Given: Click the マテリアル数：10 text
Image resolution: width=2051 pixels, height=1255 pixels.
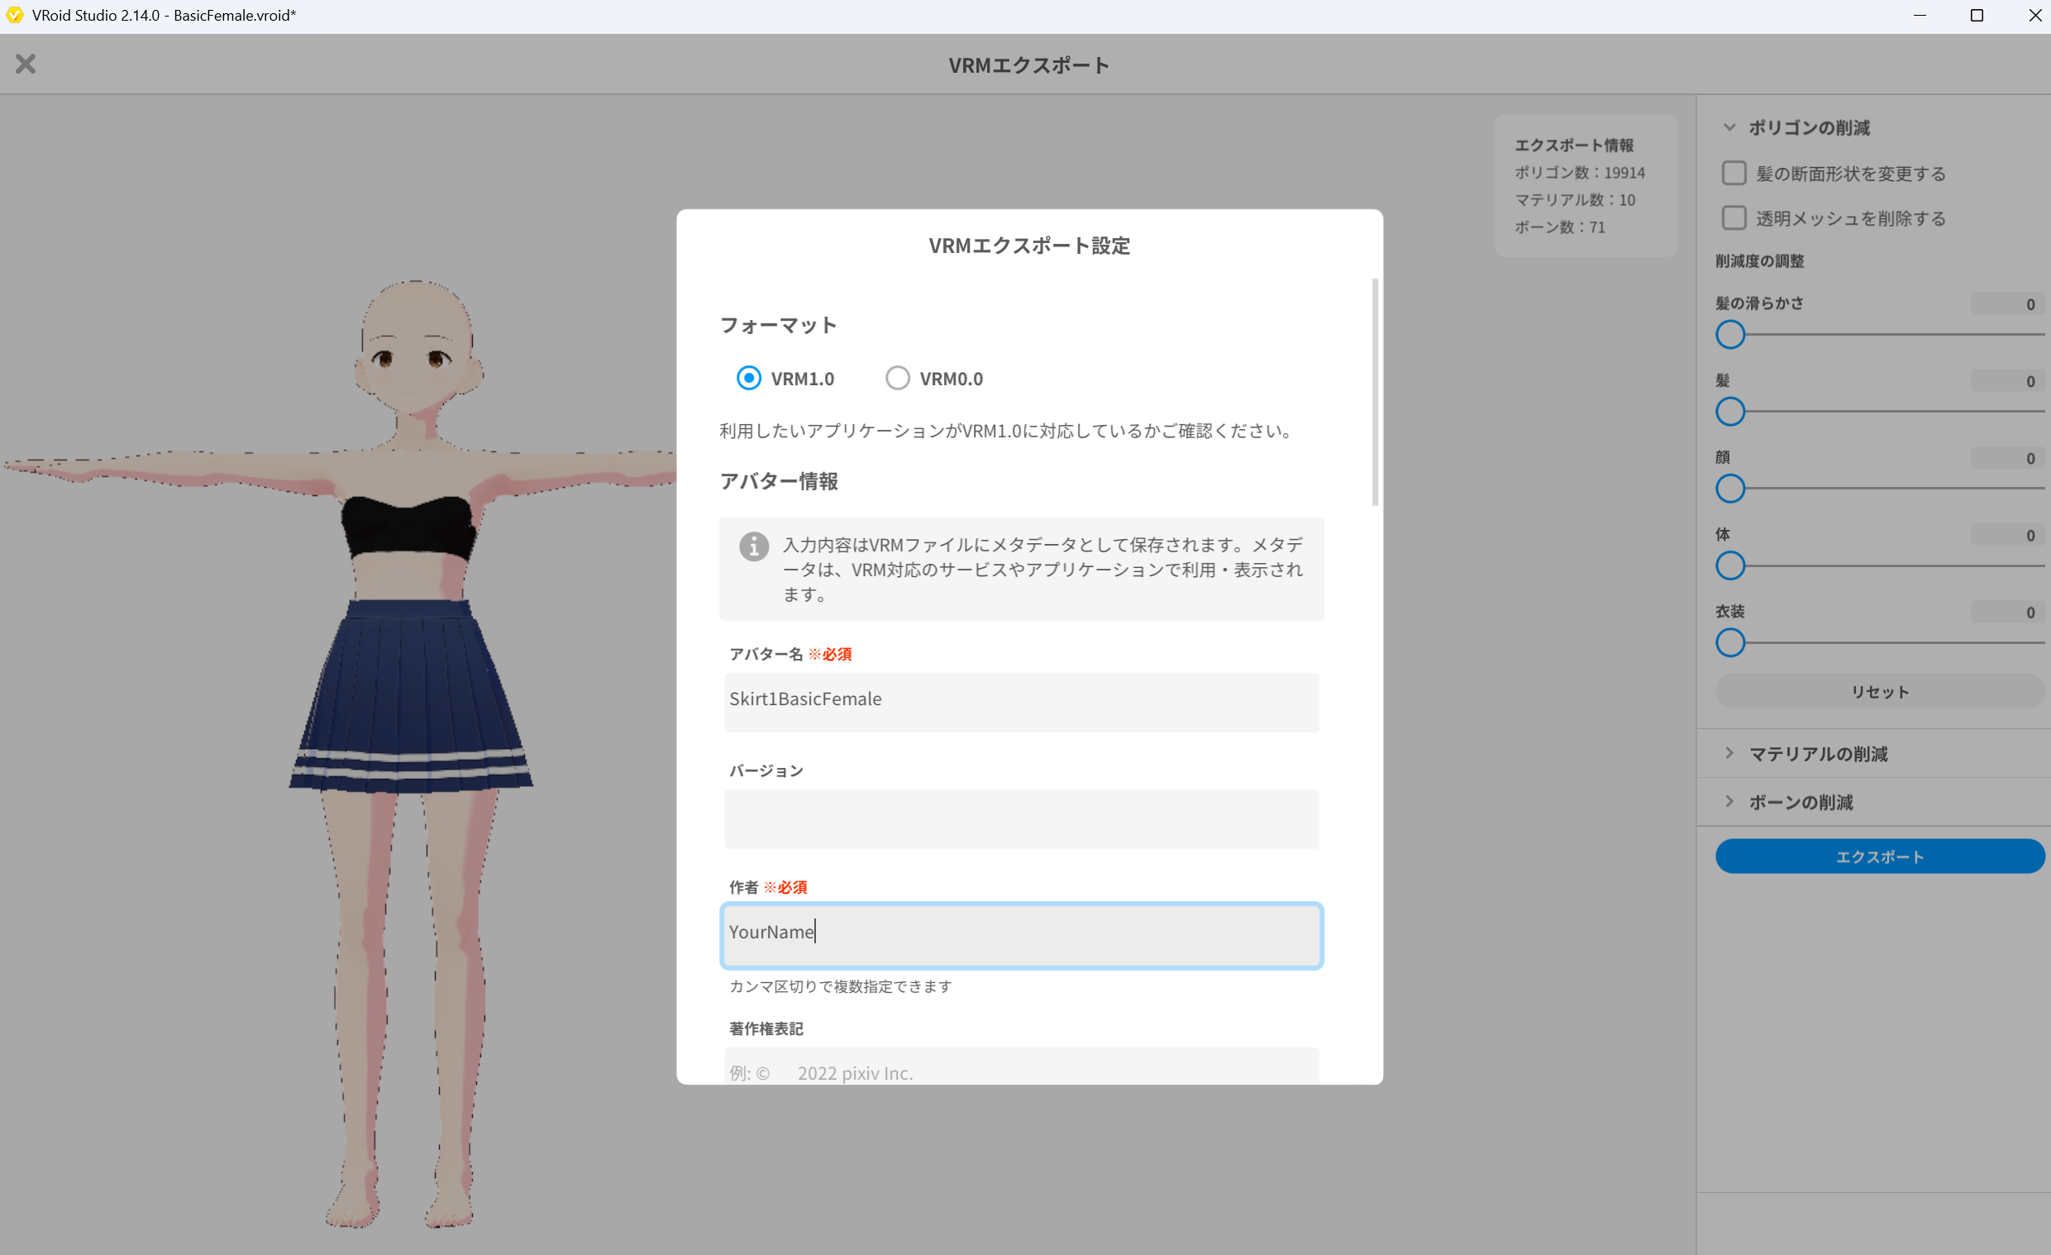Looking at the screenshot, I should pyautogui.click(x=1574, y=200).
